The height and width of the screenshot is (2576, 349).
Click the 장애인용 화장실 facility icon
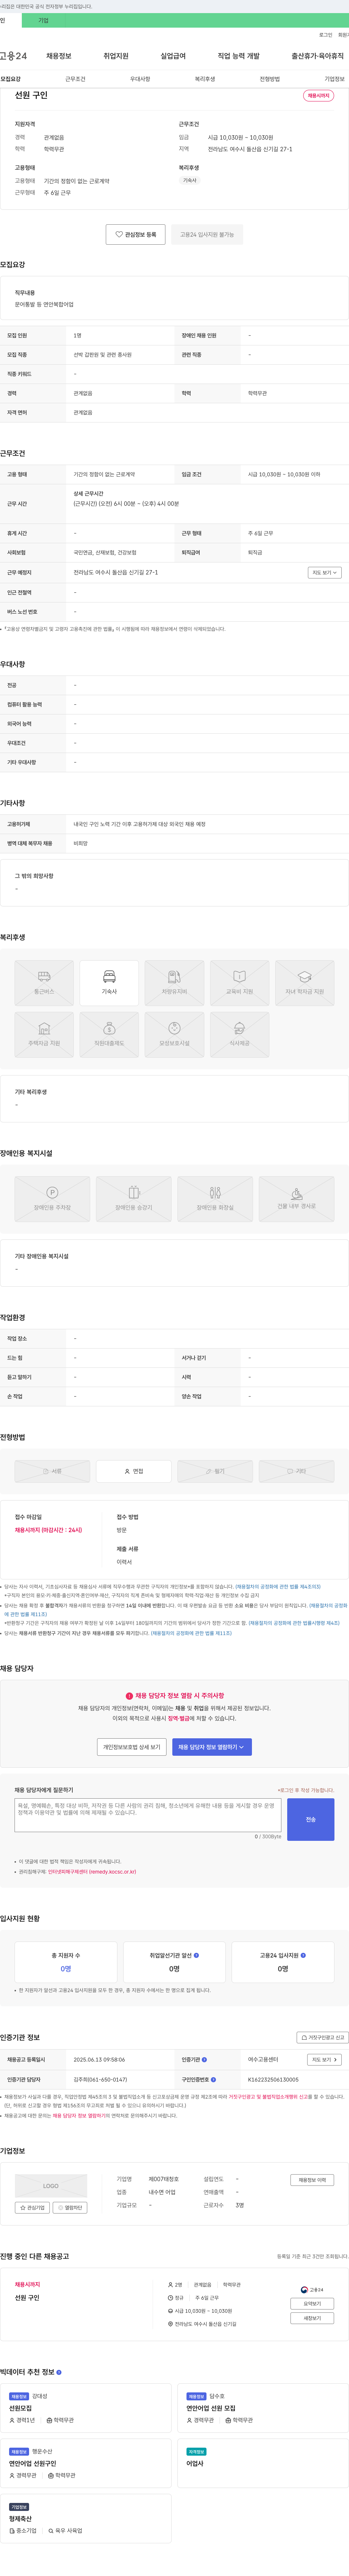coord(215,1199)
